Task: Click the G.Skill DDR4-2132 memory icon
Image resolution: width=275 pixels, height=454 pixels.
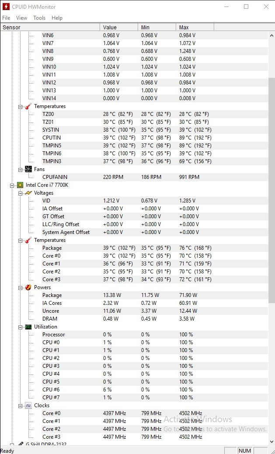Action: pyautogui.click(x=20, y=444)
